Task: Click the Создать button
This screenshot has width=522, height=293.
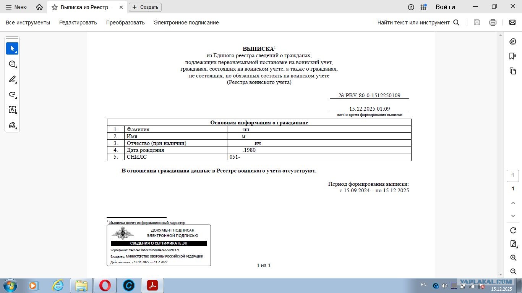Action: [x=145, y=7]
